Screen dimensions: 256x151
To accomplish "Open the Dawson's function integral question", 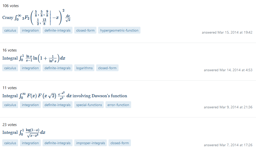I will coord(65,96).
